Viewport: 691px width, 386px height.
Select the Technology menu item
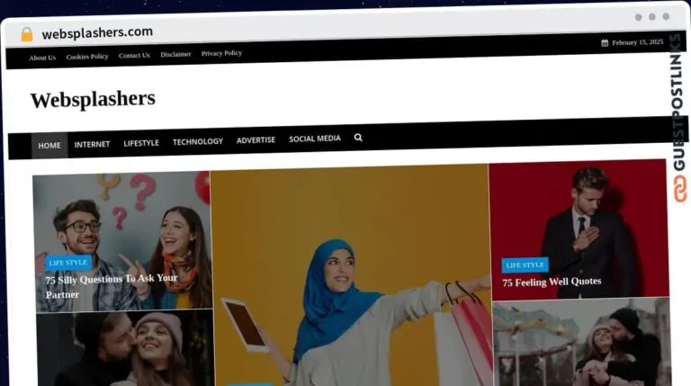click(x=198, y=141)
